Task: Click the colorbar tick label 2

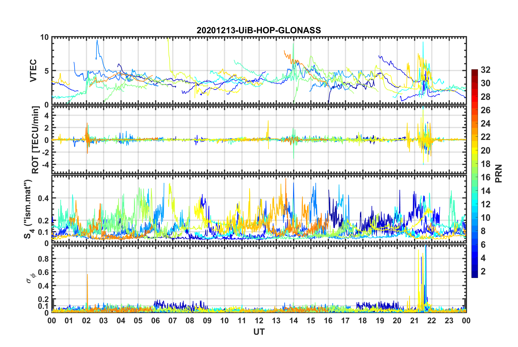Action: pyautogui.click(x=483, y=271)
